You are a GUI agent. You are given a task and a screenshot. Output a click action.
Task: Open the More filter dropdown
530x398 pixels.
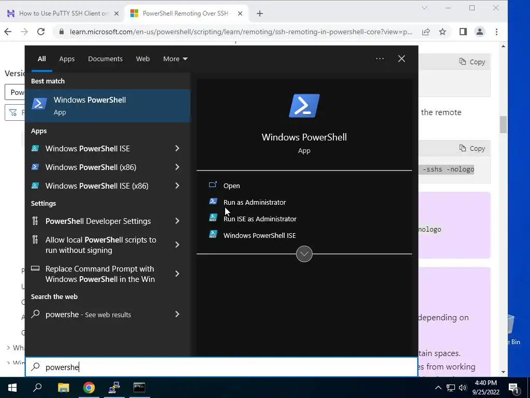[x=175, y=59]
